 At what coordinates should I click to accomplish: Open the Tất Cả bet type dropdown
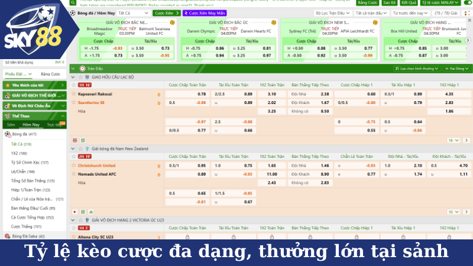[134, 13]
